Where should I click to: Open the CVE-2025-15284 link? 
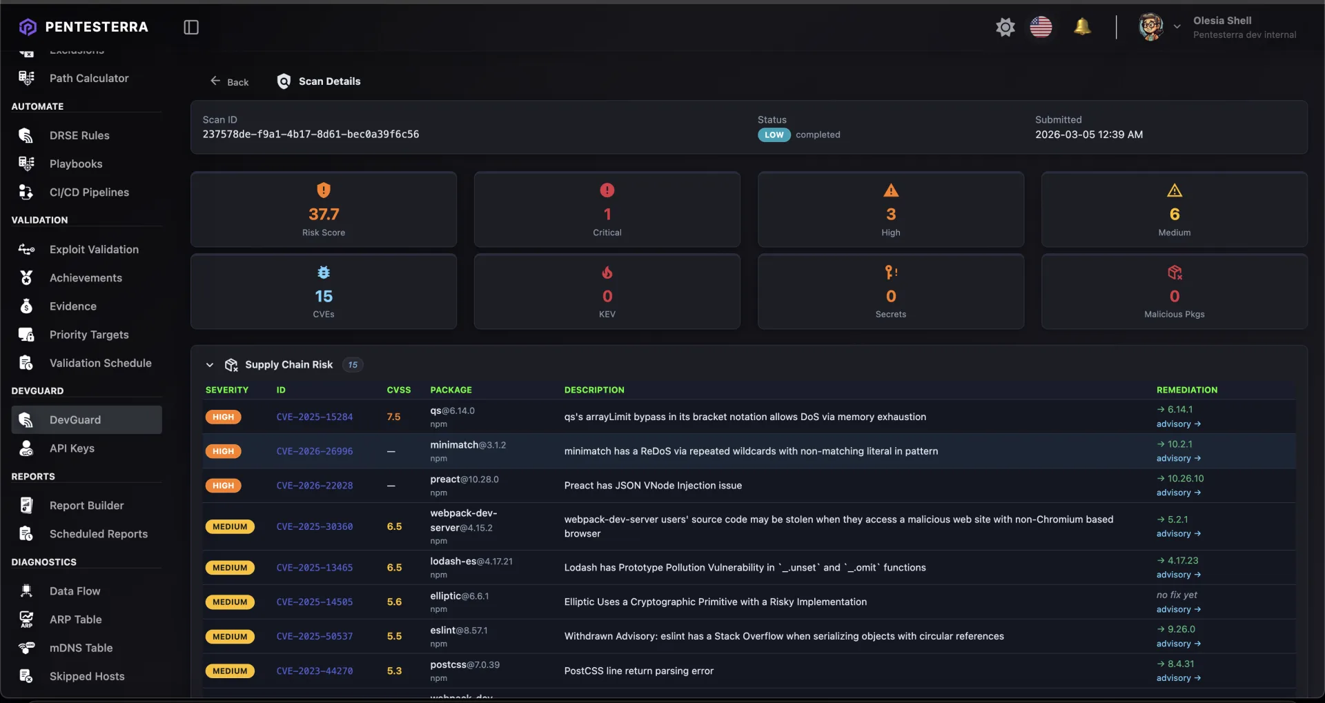(x=315, y=417)
